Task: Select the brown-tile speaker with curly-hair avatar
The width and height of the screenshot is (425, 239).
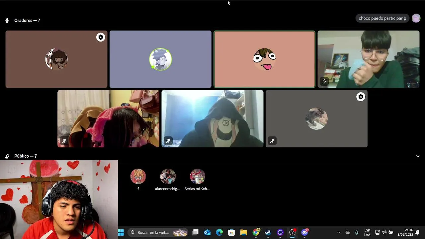Action: 56,59
